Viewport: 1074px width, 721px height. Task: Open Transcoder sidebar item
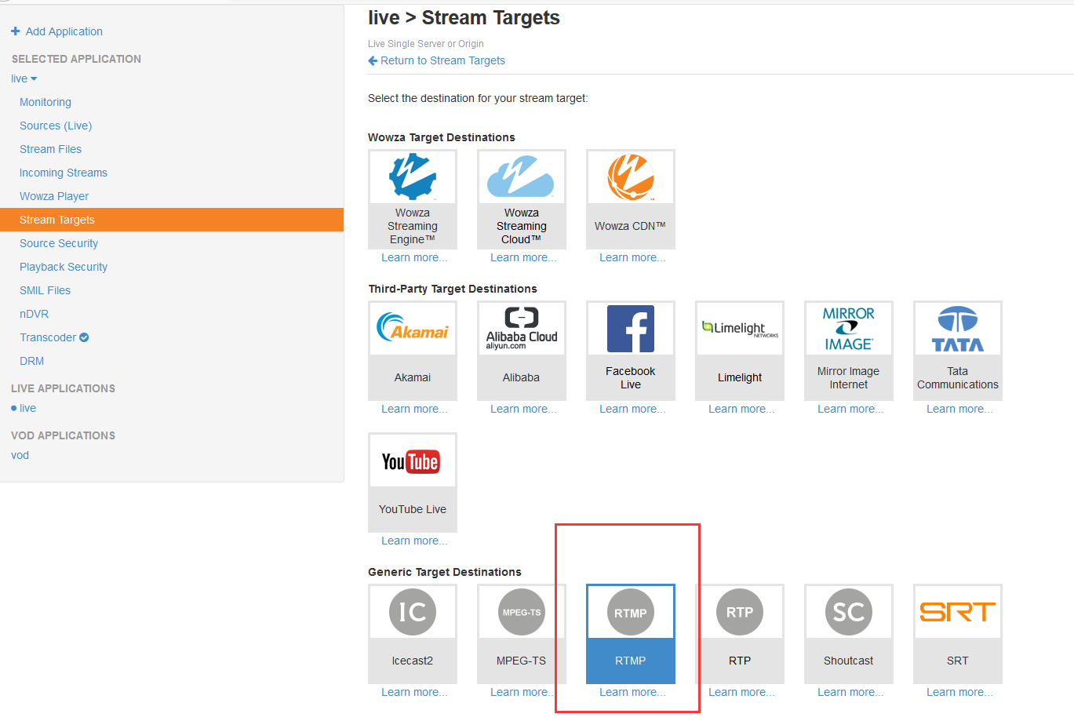48,337
